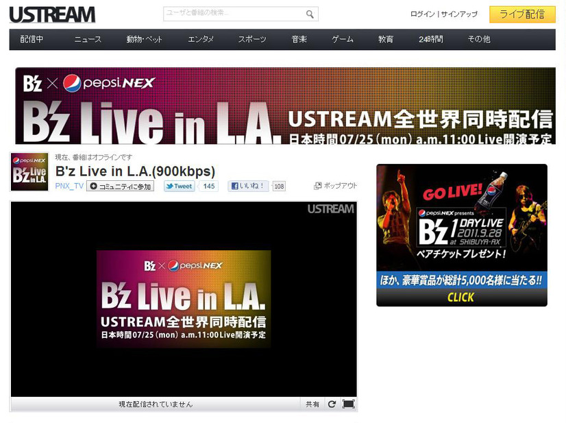566x423 pixels.
Task: Click the ポップアウト pop-out icon
Action: pos(318,186)
